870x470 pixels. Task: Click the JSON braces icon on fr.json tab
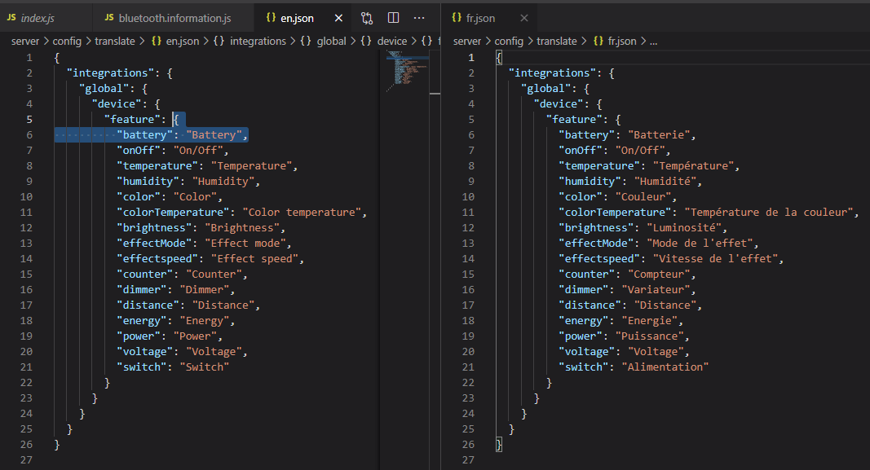(x=457, y=18)
